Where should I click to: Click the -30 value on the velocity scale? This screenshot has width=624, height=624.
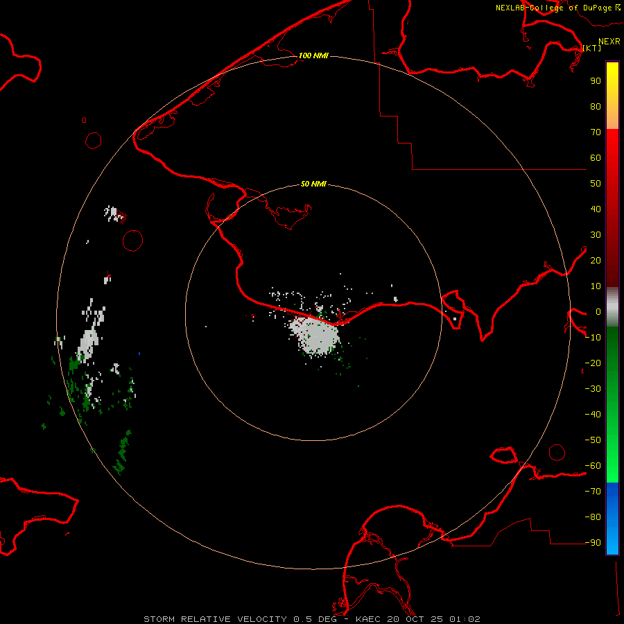593,389
